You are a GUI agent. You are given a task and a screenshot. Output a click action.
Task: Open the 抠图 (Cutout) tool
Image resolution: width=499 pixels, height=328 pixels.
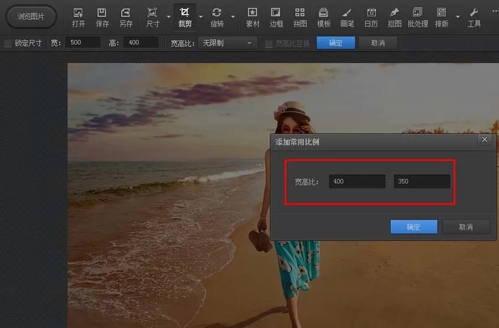tap(394, 18)
